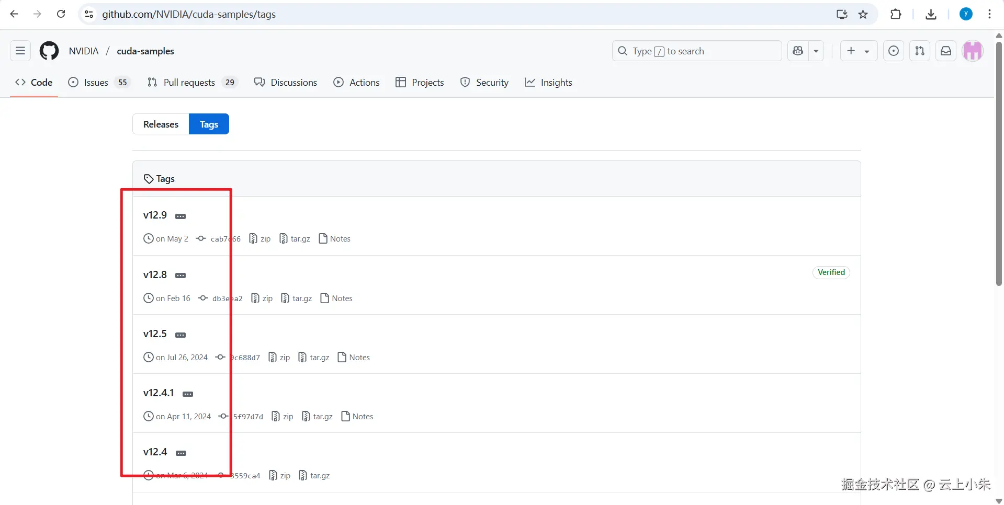
Task: Switch to the Code tab
Action: (x=34, y=82)
